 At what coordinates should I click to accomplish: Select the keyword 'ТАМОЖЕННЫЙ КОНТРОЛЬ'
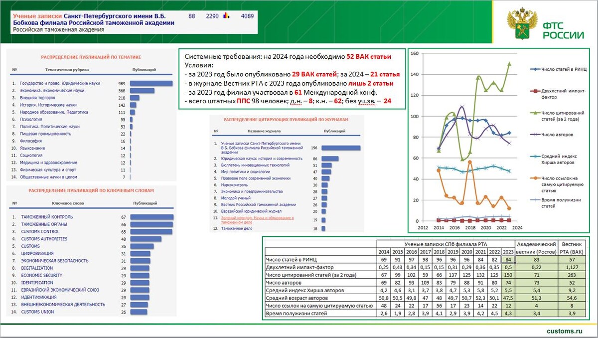point(47,217)
